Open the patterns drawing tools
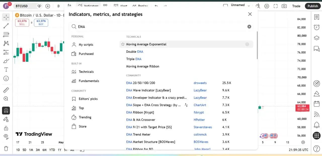322x156 pixels. [x=6, y=43]
